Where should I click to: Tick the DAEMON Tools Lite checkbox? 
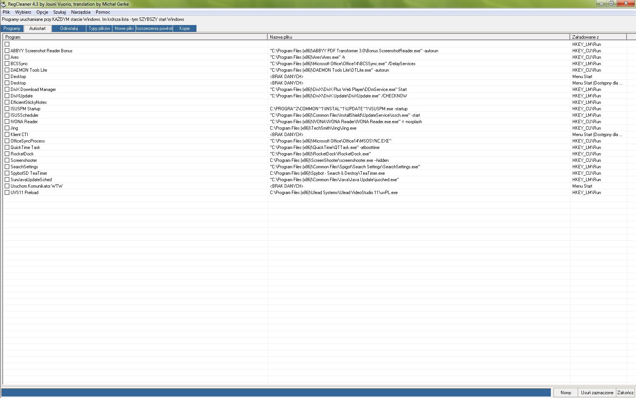point(7,70)
